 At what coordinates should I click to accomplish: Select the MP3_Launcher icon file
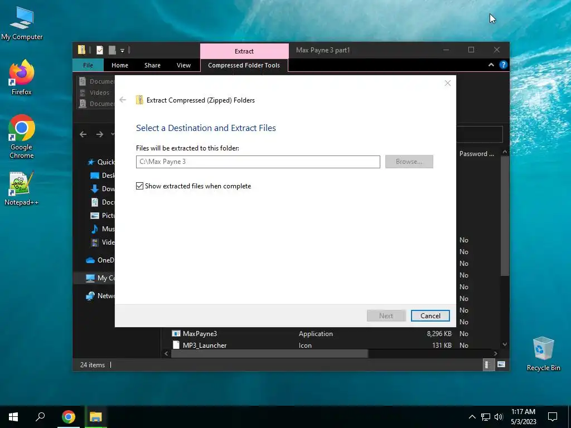(x=205, y=345)
